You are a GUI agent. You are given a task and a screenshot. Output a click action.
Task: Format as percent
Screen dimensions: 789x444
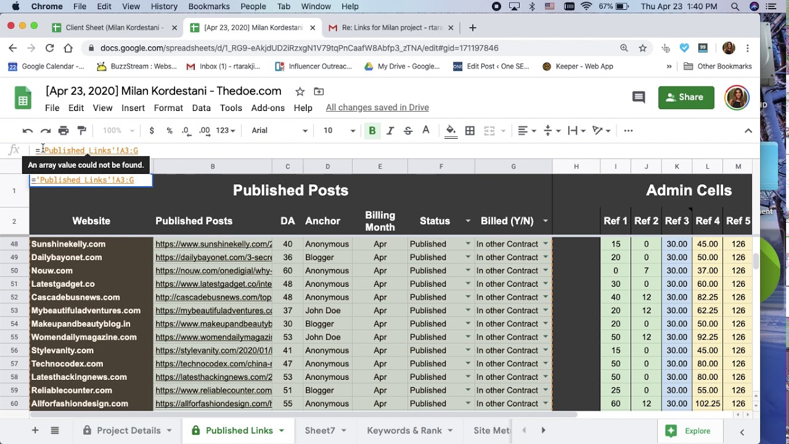[170, 131]
